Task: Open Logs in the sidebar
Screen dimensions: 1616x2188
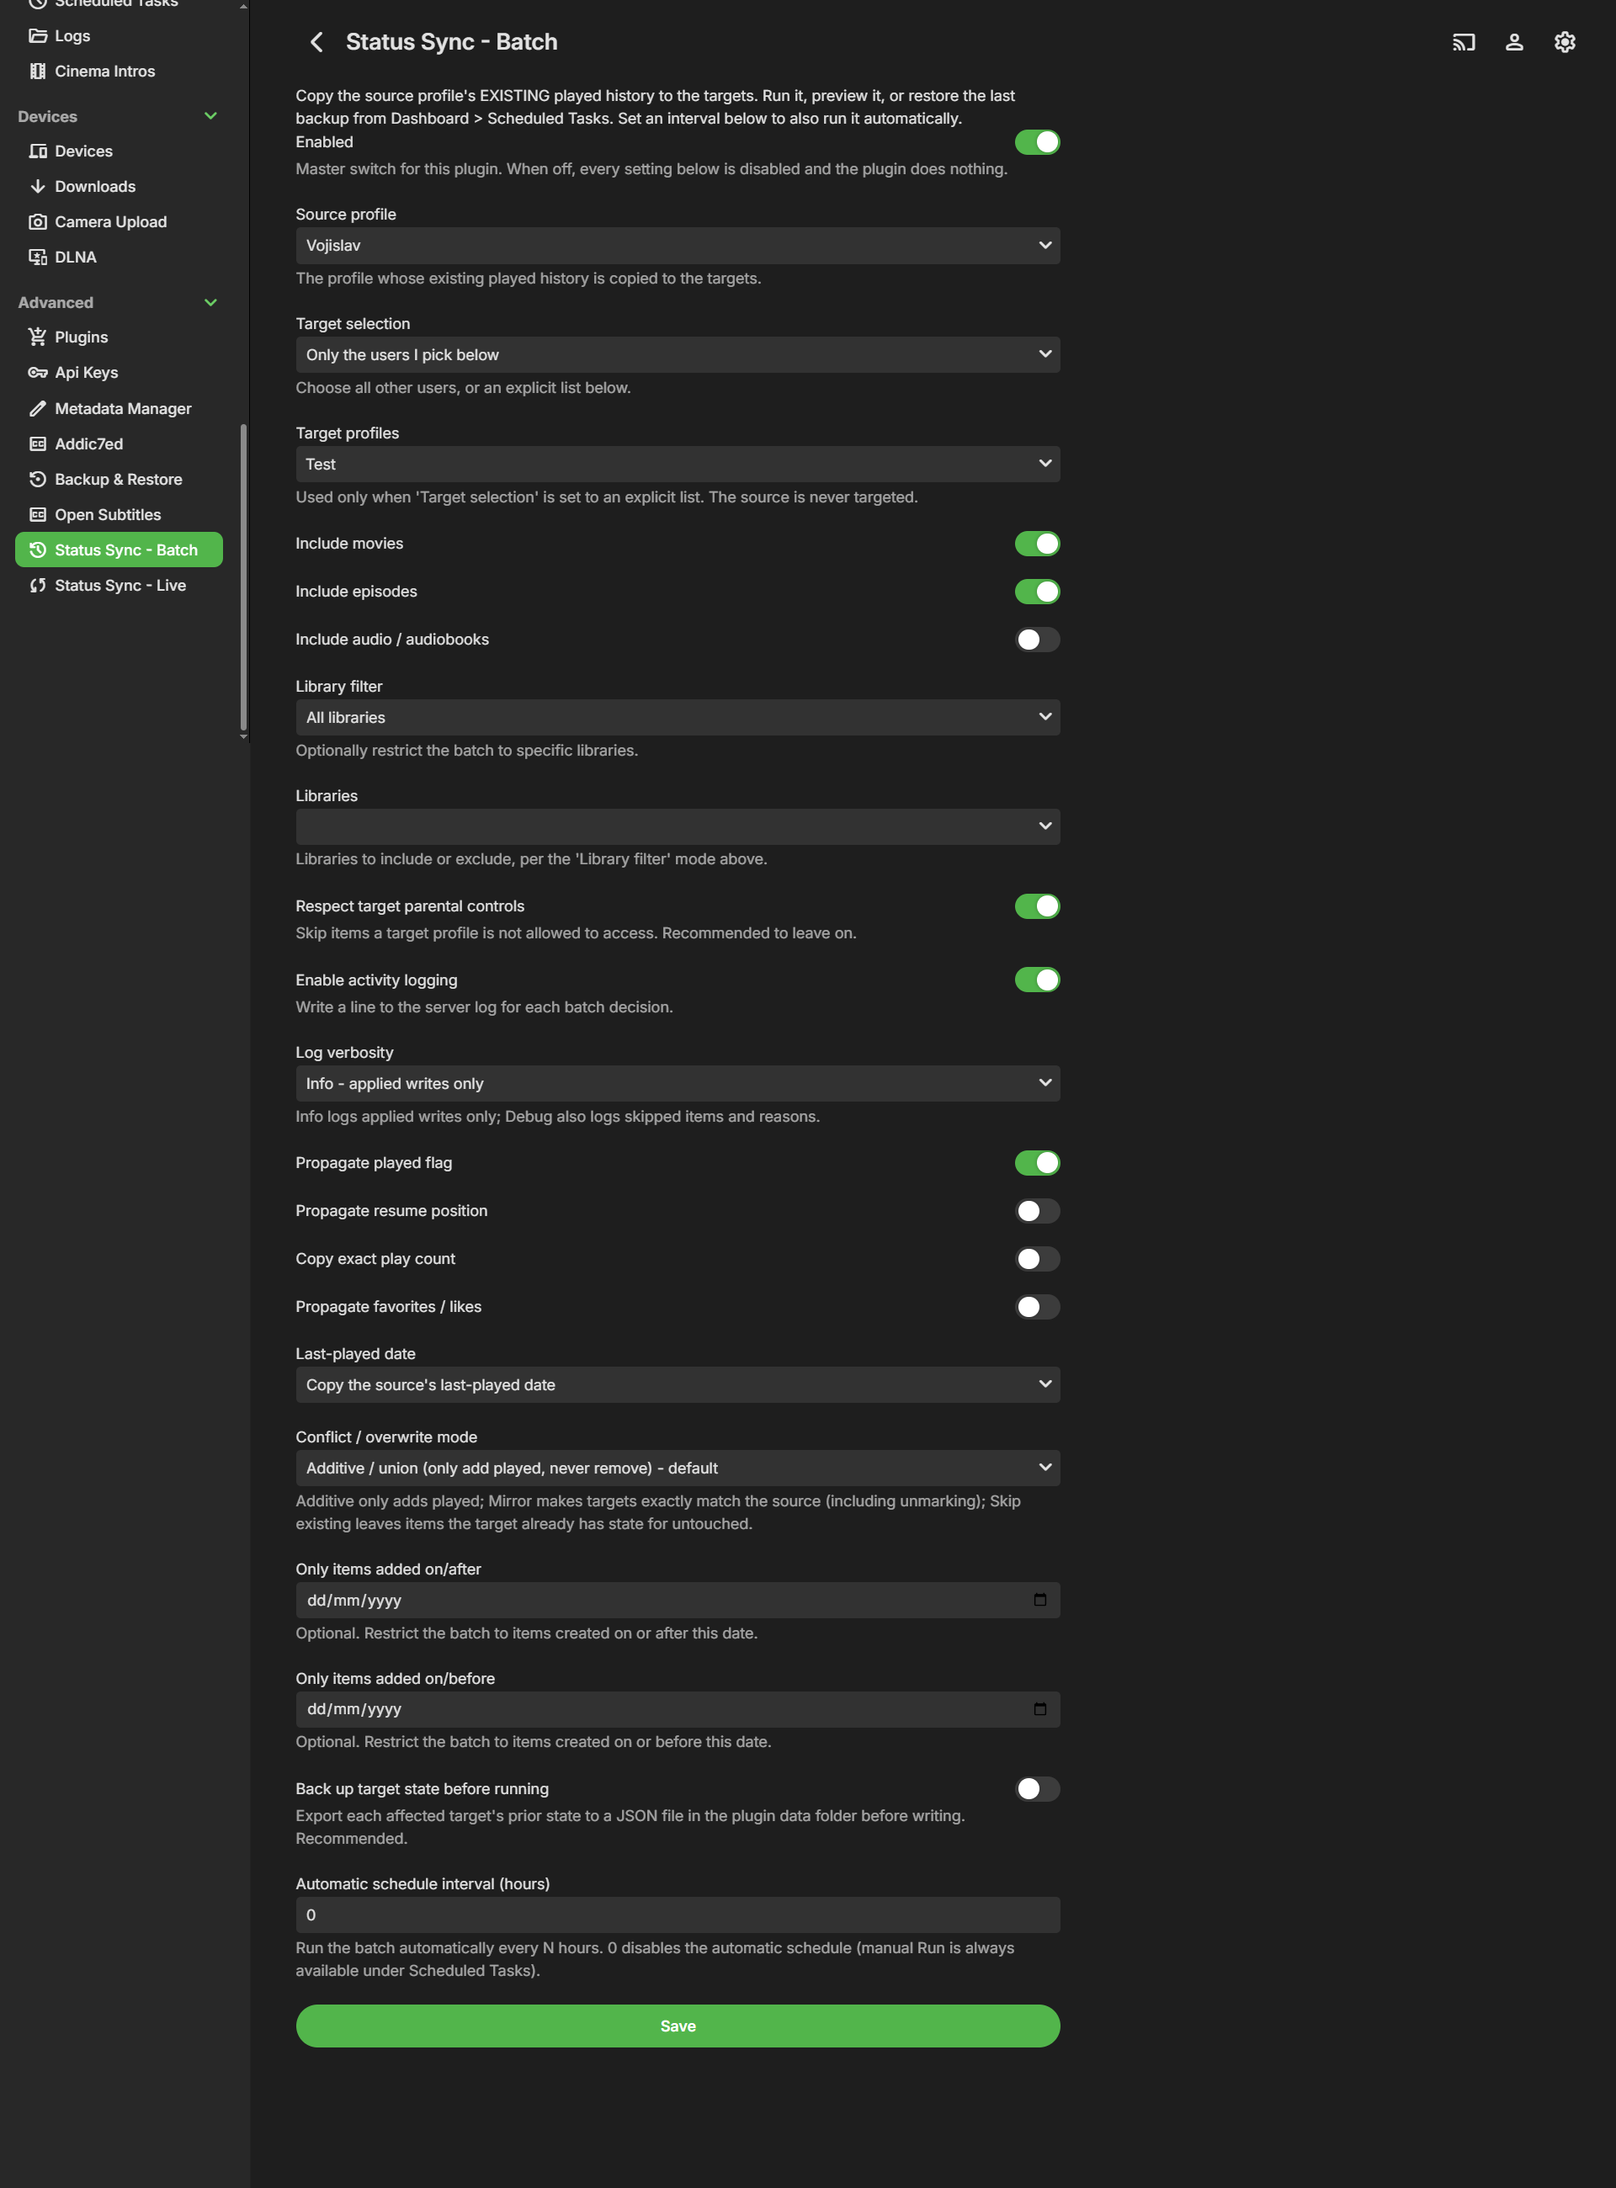Action: point(120,36)
